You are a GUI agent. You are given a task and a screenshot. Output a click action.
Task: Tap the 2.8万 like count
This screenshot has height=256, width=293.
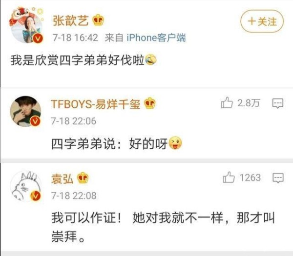click(249, 103)
